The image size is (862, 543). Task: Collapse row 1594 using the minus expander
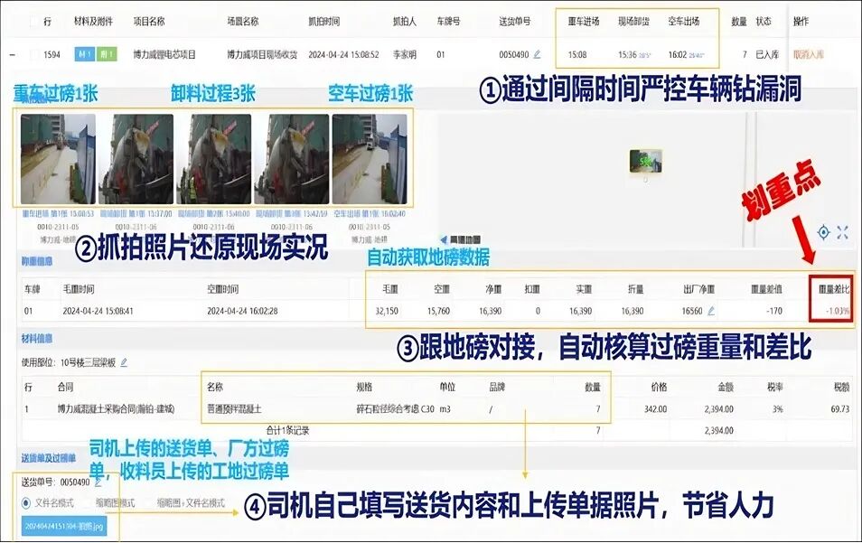11,55
